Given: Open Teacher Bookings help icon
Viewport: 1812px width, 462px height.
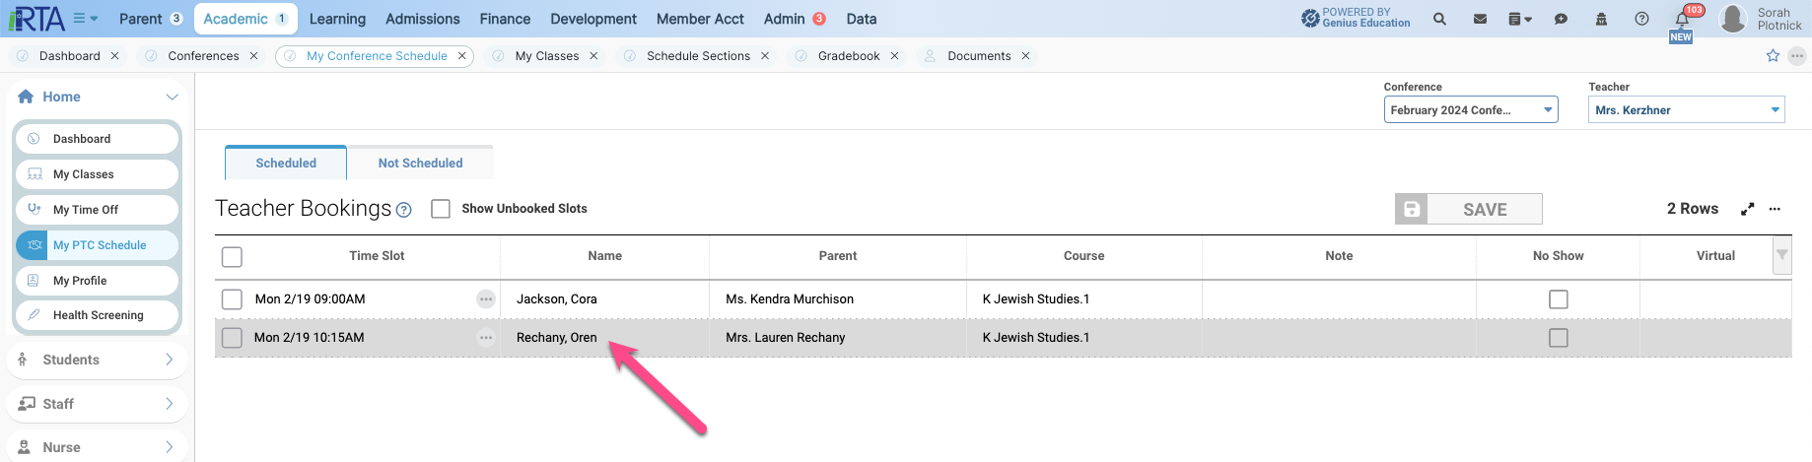Looking at the screenshot, I should [403, 210].
